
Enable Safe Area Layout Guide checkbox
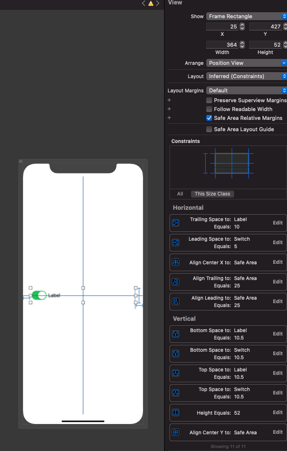(209, 129)
